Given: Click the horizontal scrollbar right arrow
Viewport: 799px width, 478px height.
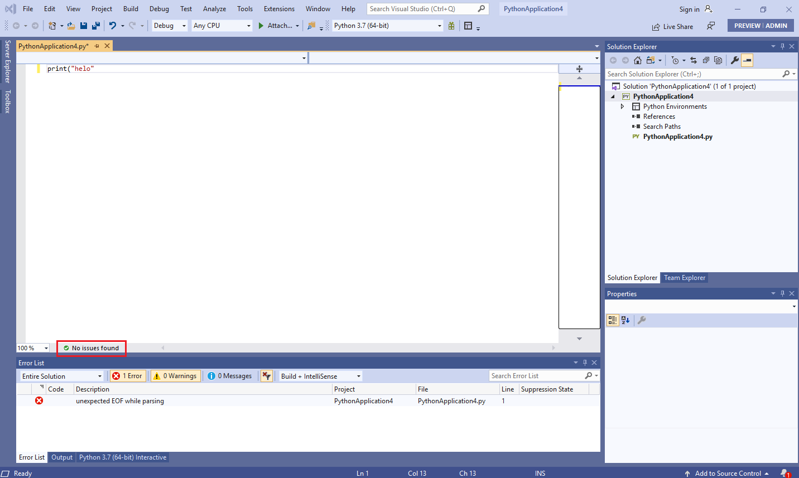Looking at the screenshot, I should (553, 348).
